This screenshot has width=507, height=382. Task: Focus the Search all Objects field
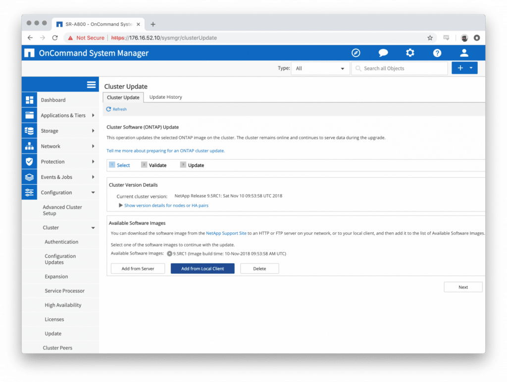pyautogui.click(x=400, y=68)
